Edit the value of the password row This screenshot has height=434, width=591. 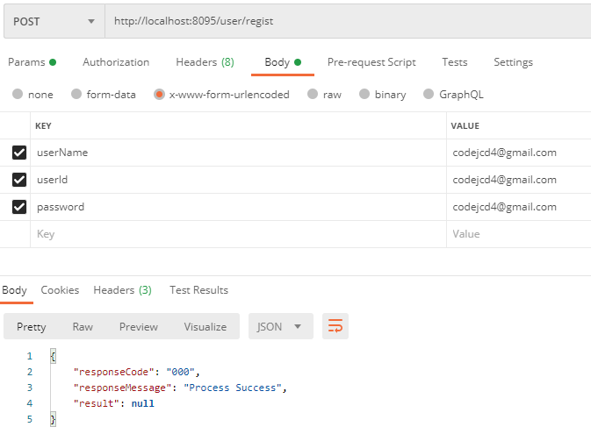coord(519,207)
